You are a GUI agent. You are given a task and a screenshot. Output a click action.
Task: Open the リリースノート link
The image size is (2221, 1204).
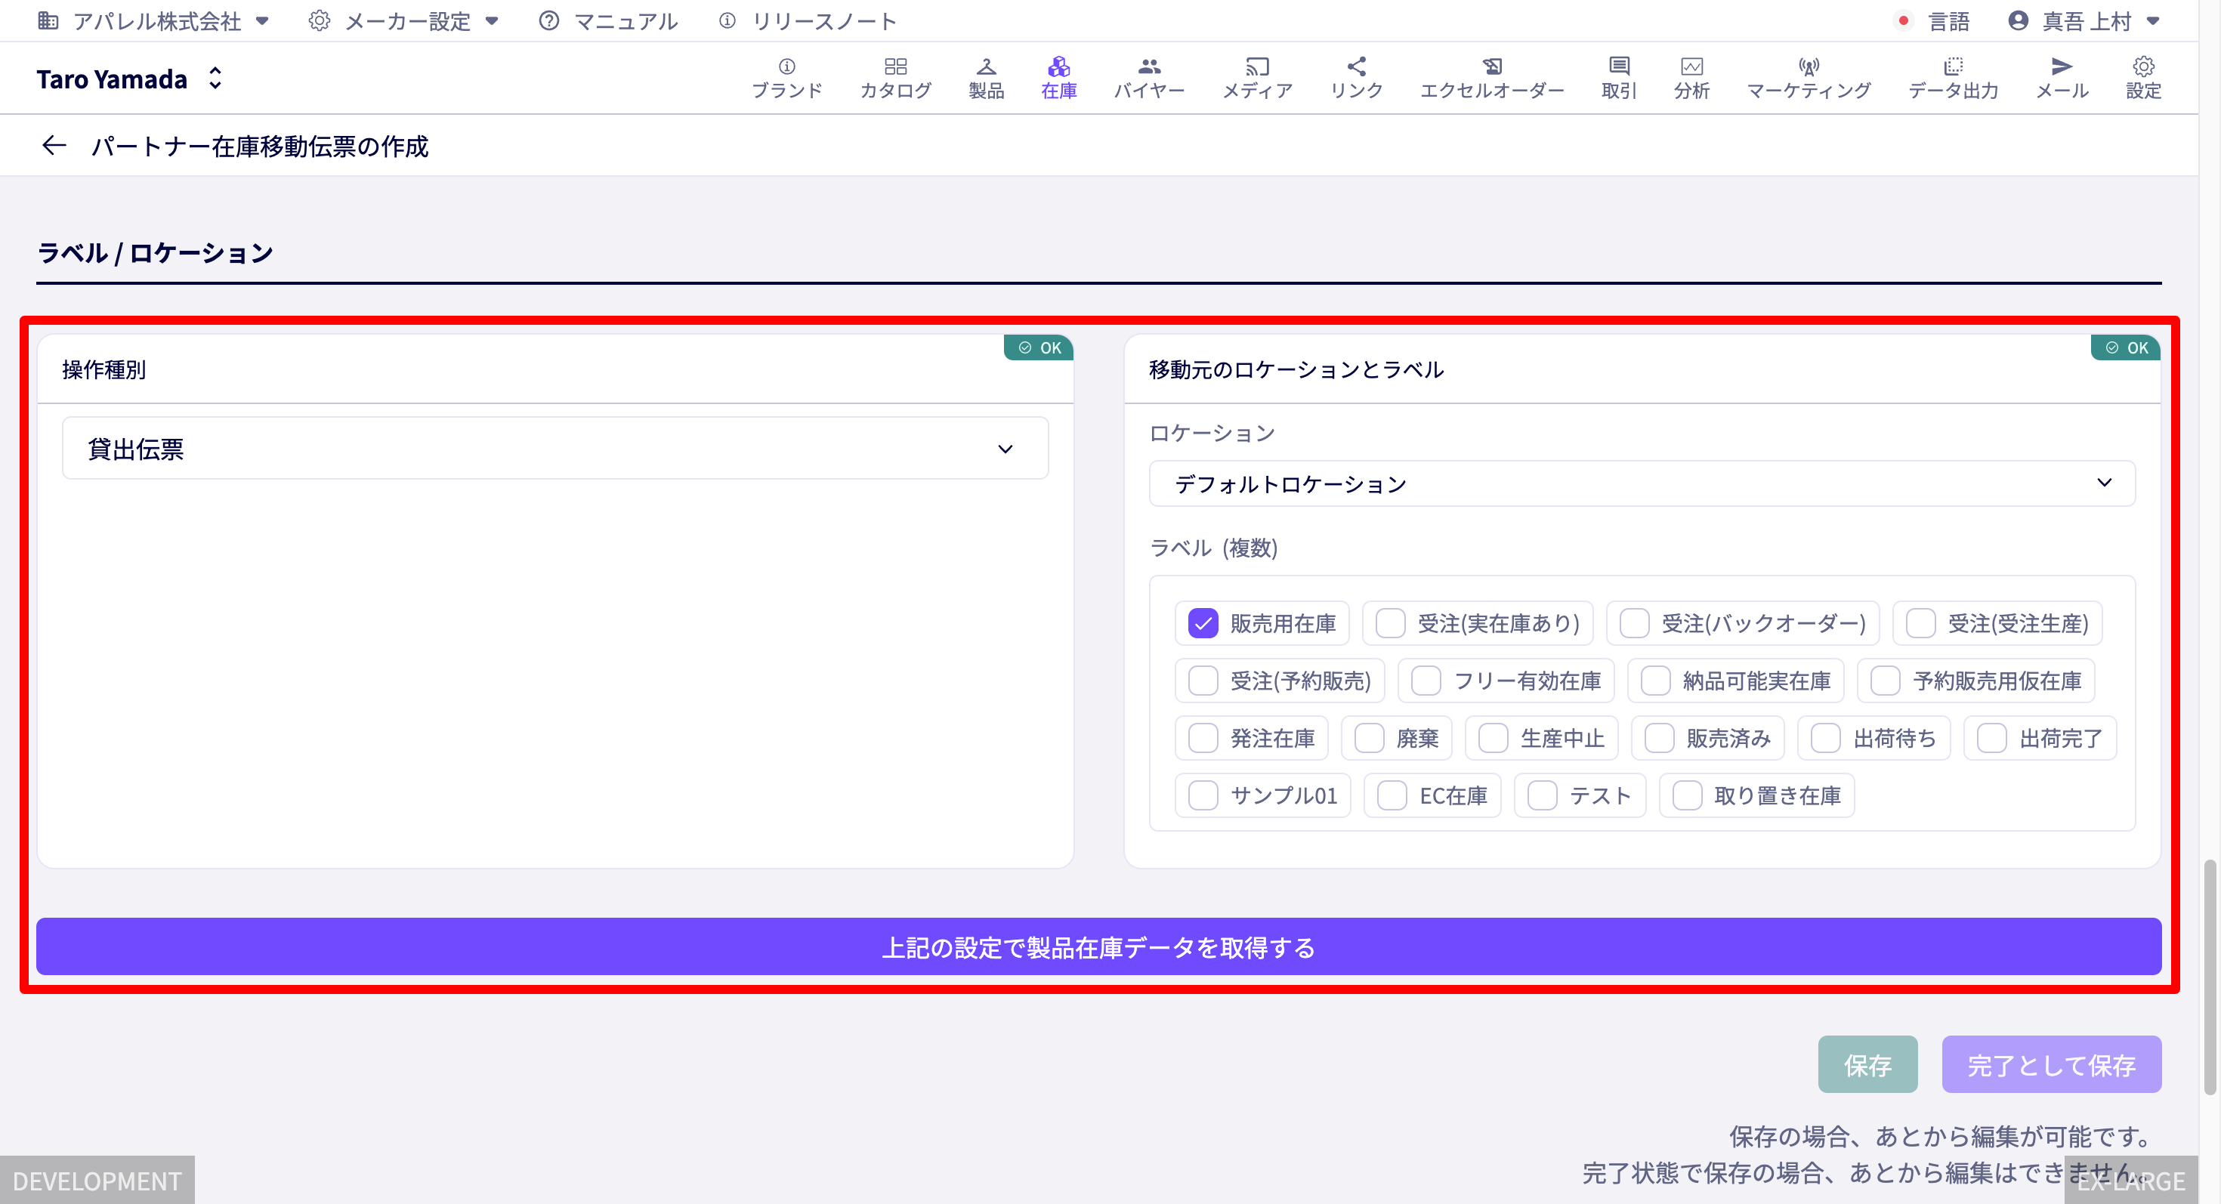808,20
